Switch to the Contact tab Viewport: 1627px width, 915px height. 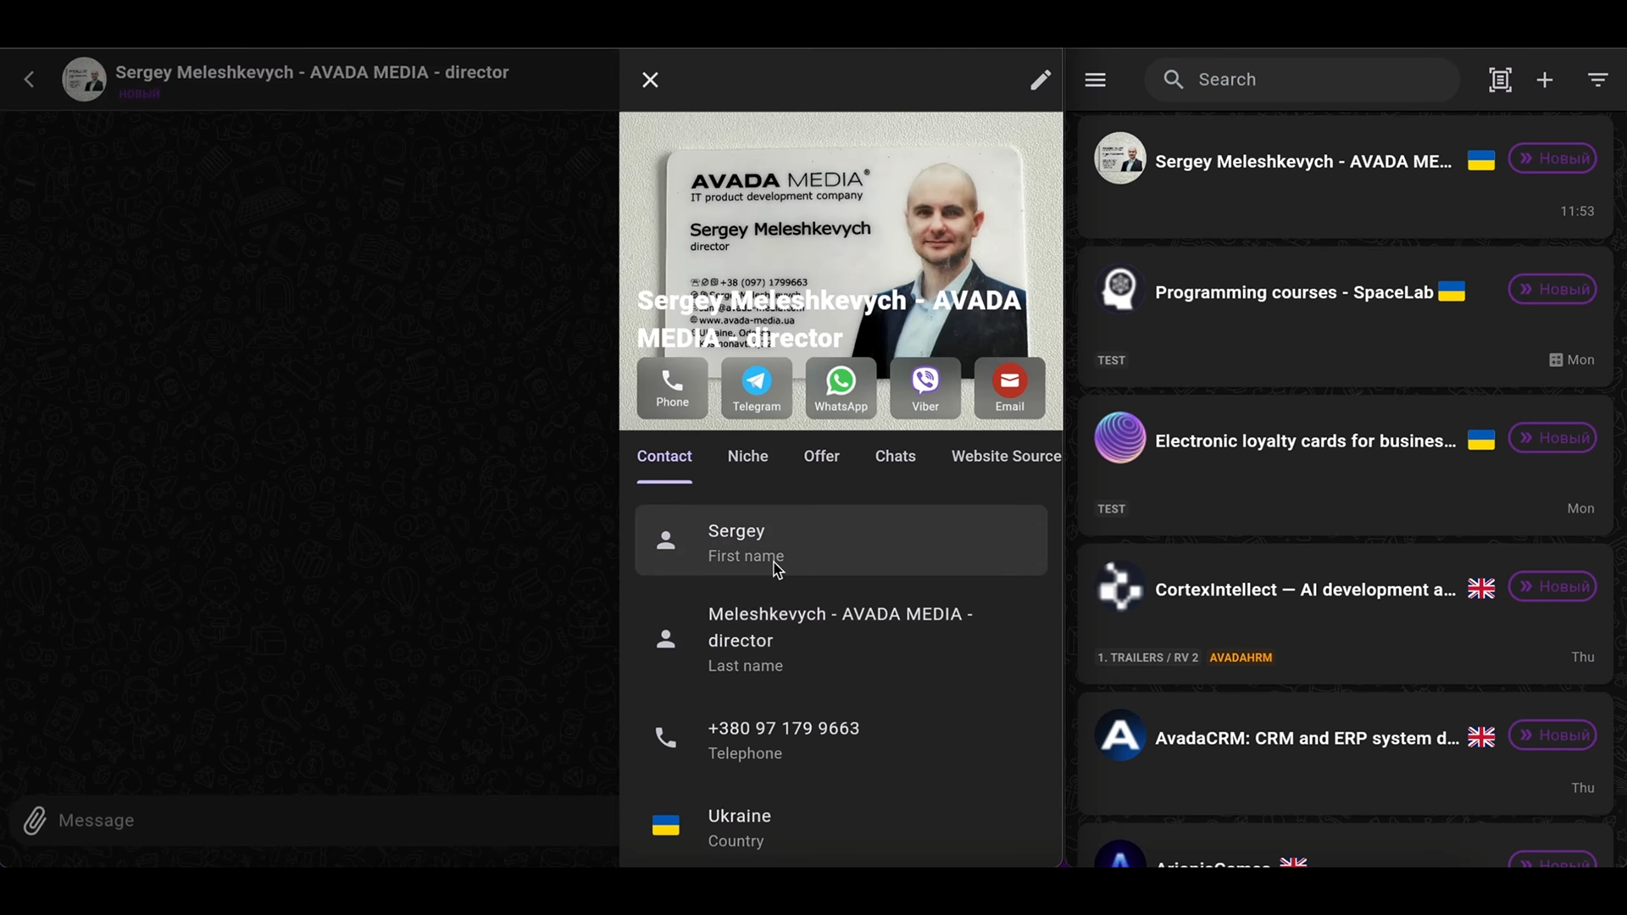pyautogui.click(x=664, y=457)
